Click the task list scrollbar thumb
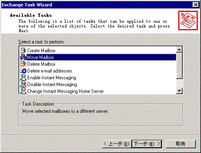Screen dimensions: 201x153 click(x=179, y=66)
